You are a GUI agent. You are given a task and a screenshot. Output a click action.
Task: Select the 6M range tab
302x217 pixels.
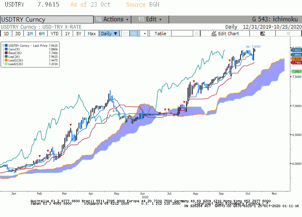[41, 34]
